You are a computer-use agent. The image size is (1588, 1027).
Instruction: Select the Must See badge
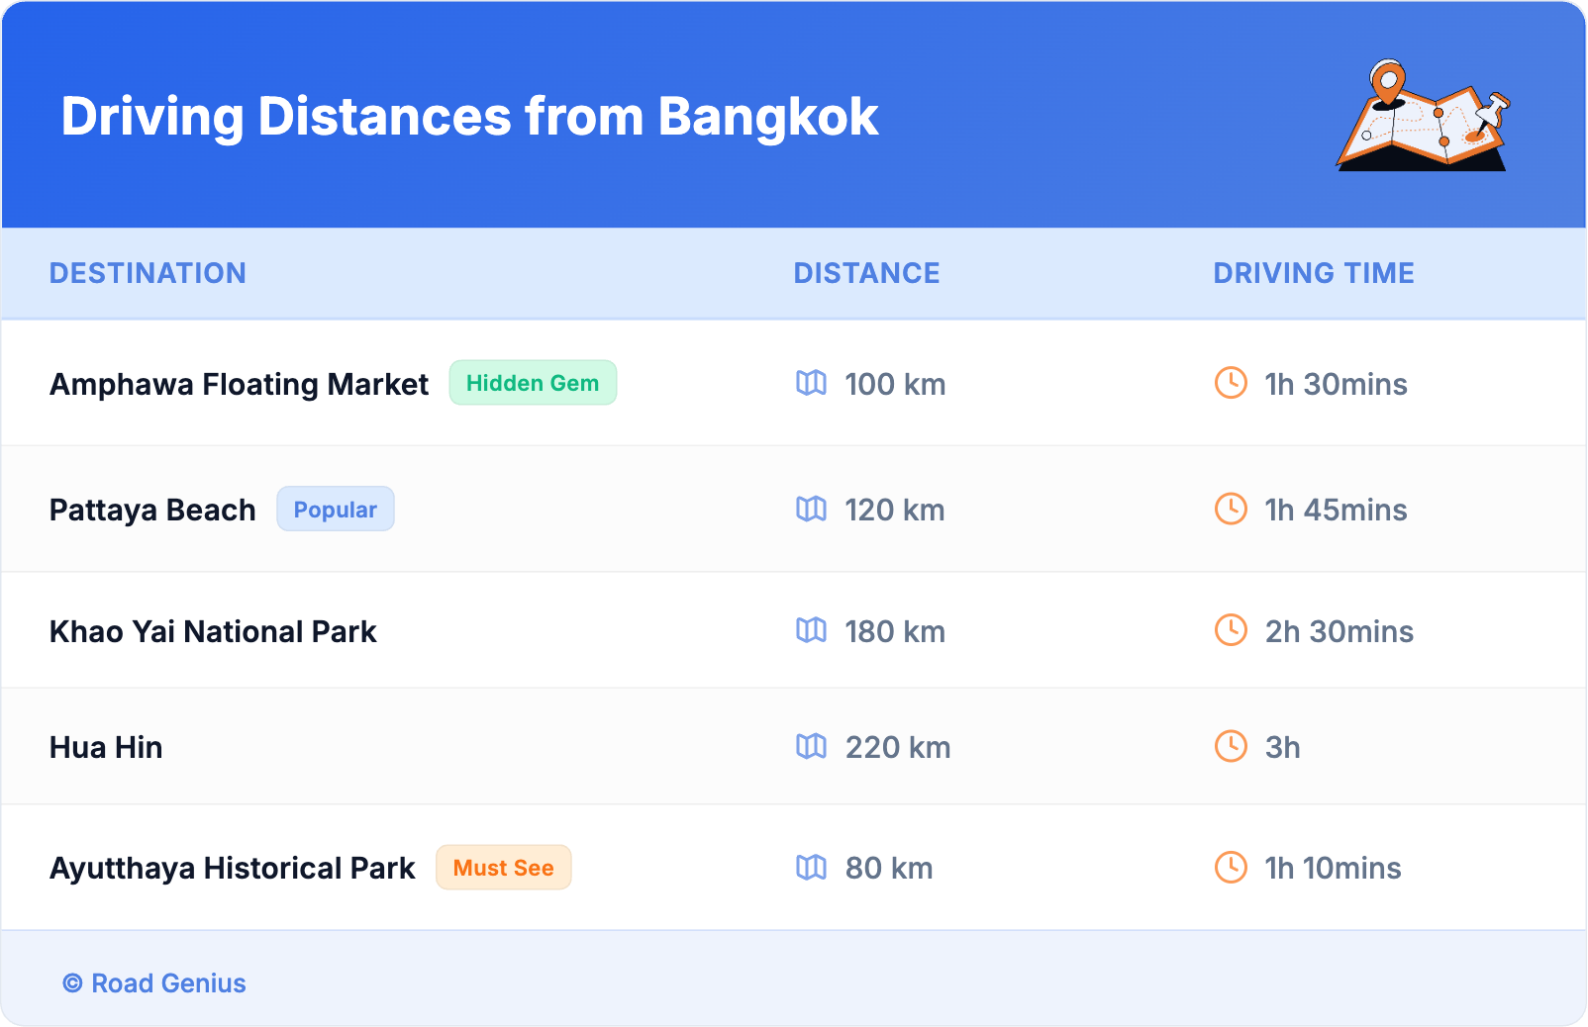(503, 868)
